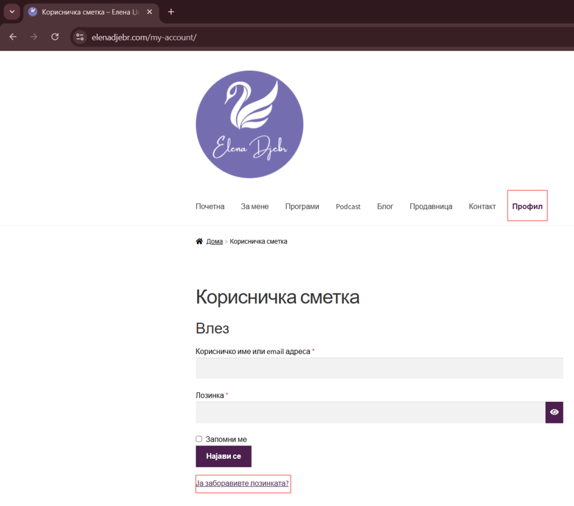The width and height of the screenshot is (574, 506).
Task: Click the Ја заборавивте лозинката link
Action: tap(242, 483)
